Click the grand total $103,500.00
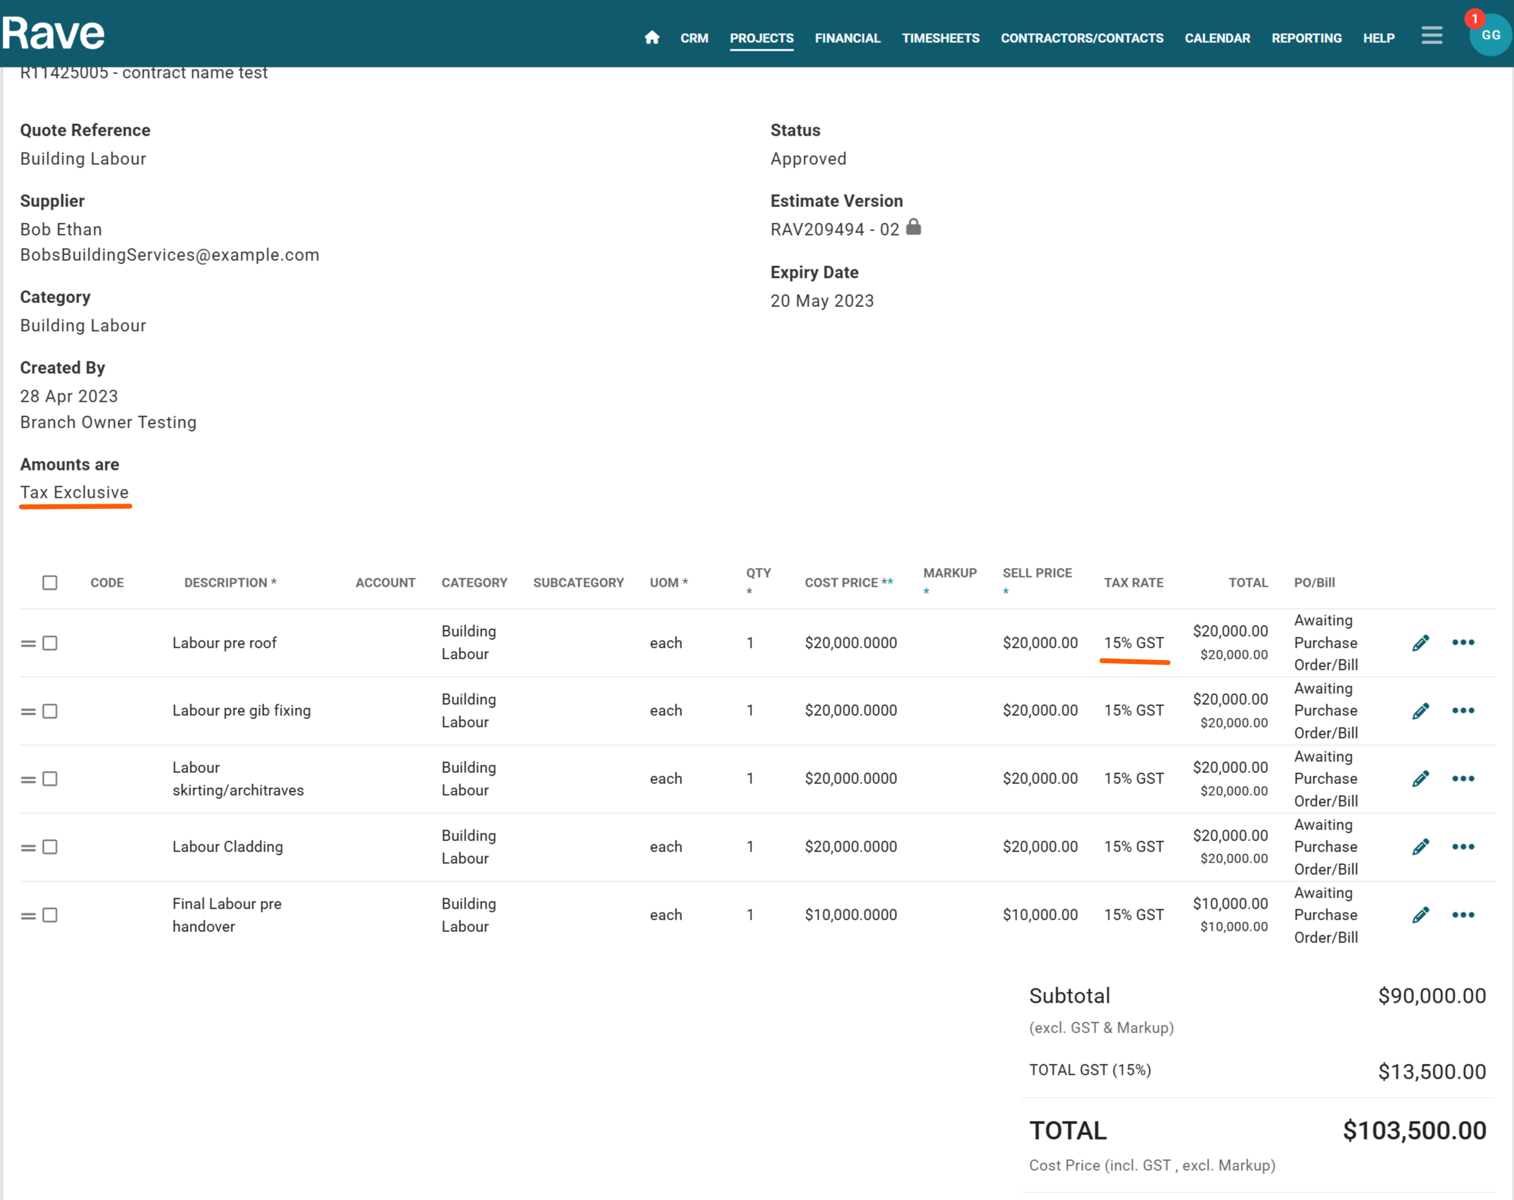Image resolution: width=1514 pixels, height=1200 pixels. pos(1413,1131)
